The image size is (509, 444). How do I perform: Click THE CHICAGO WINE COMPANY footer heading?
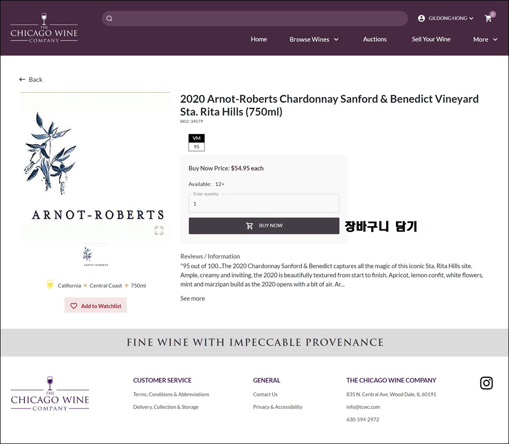pos(391,380)
